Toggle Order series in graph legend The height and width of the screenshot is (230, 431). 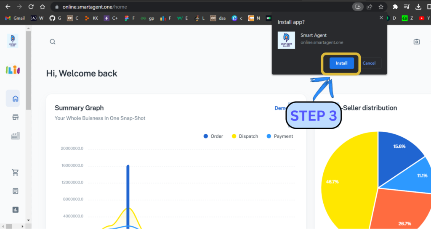point(213,136)
